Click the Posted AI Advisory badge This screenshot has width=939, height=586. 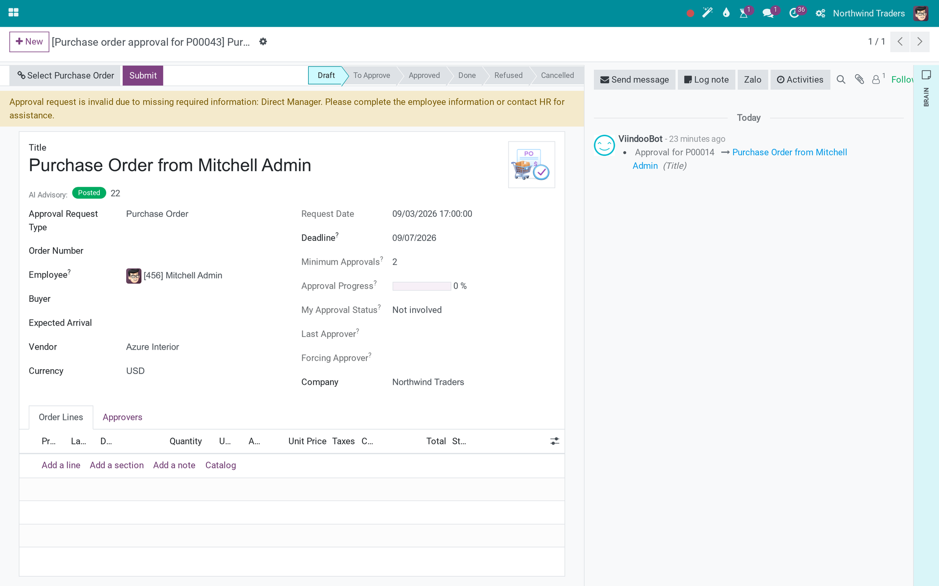pos(89,193)
